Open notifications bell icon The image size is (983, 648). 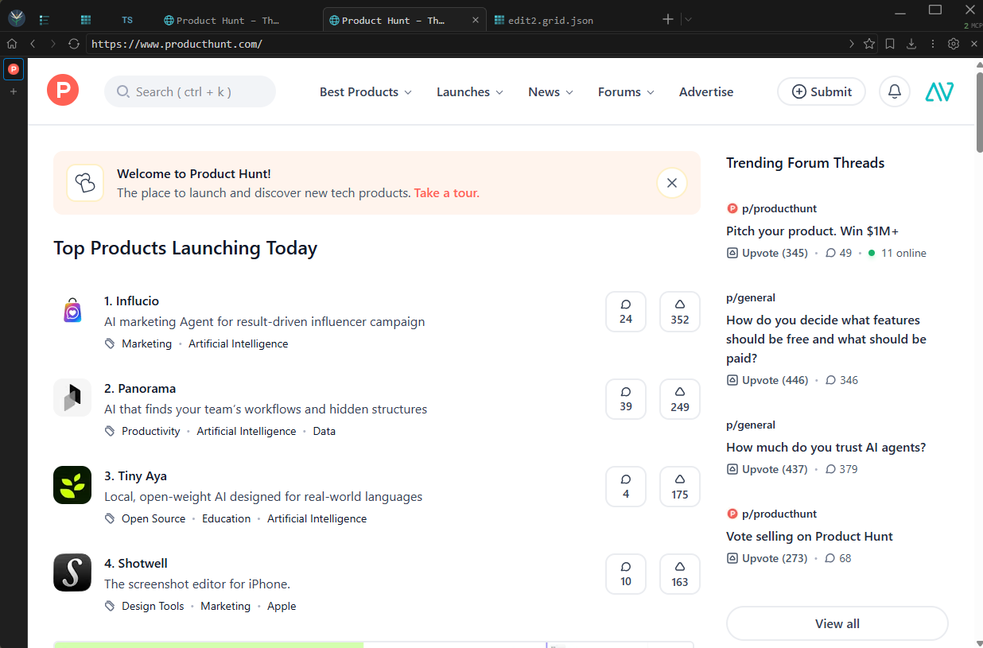(x=895, y=91)
